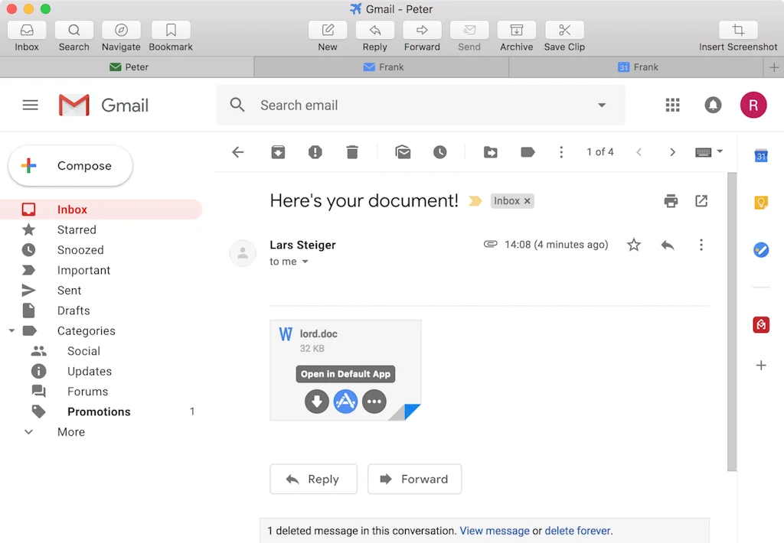The height and width of the screenshot is (543, 784).
Task: Delete the current conversation
Action: [352, 151]
